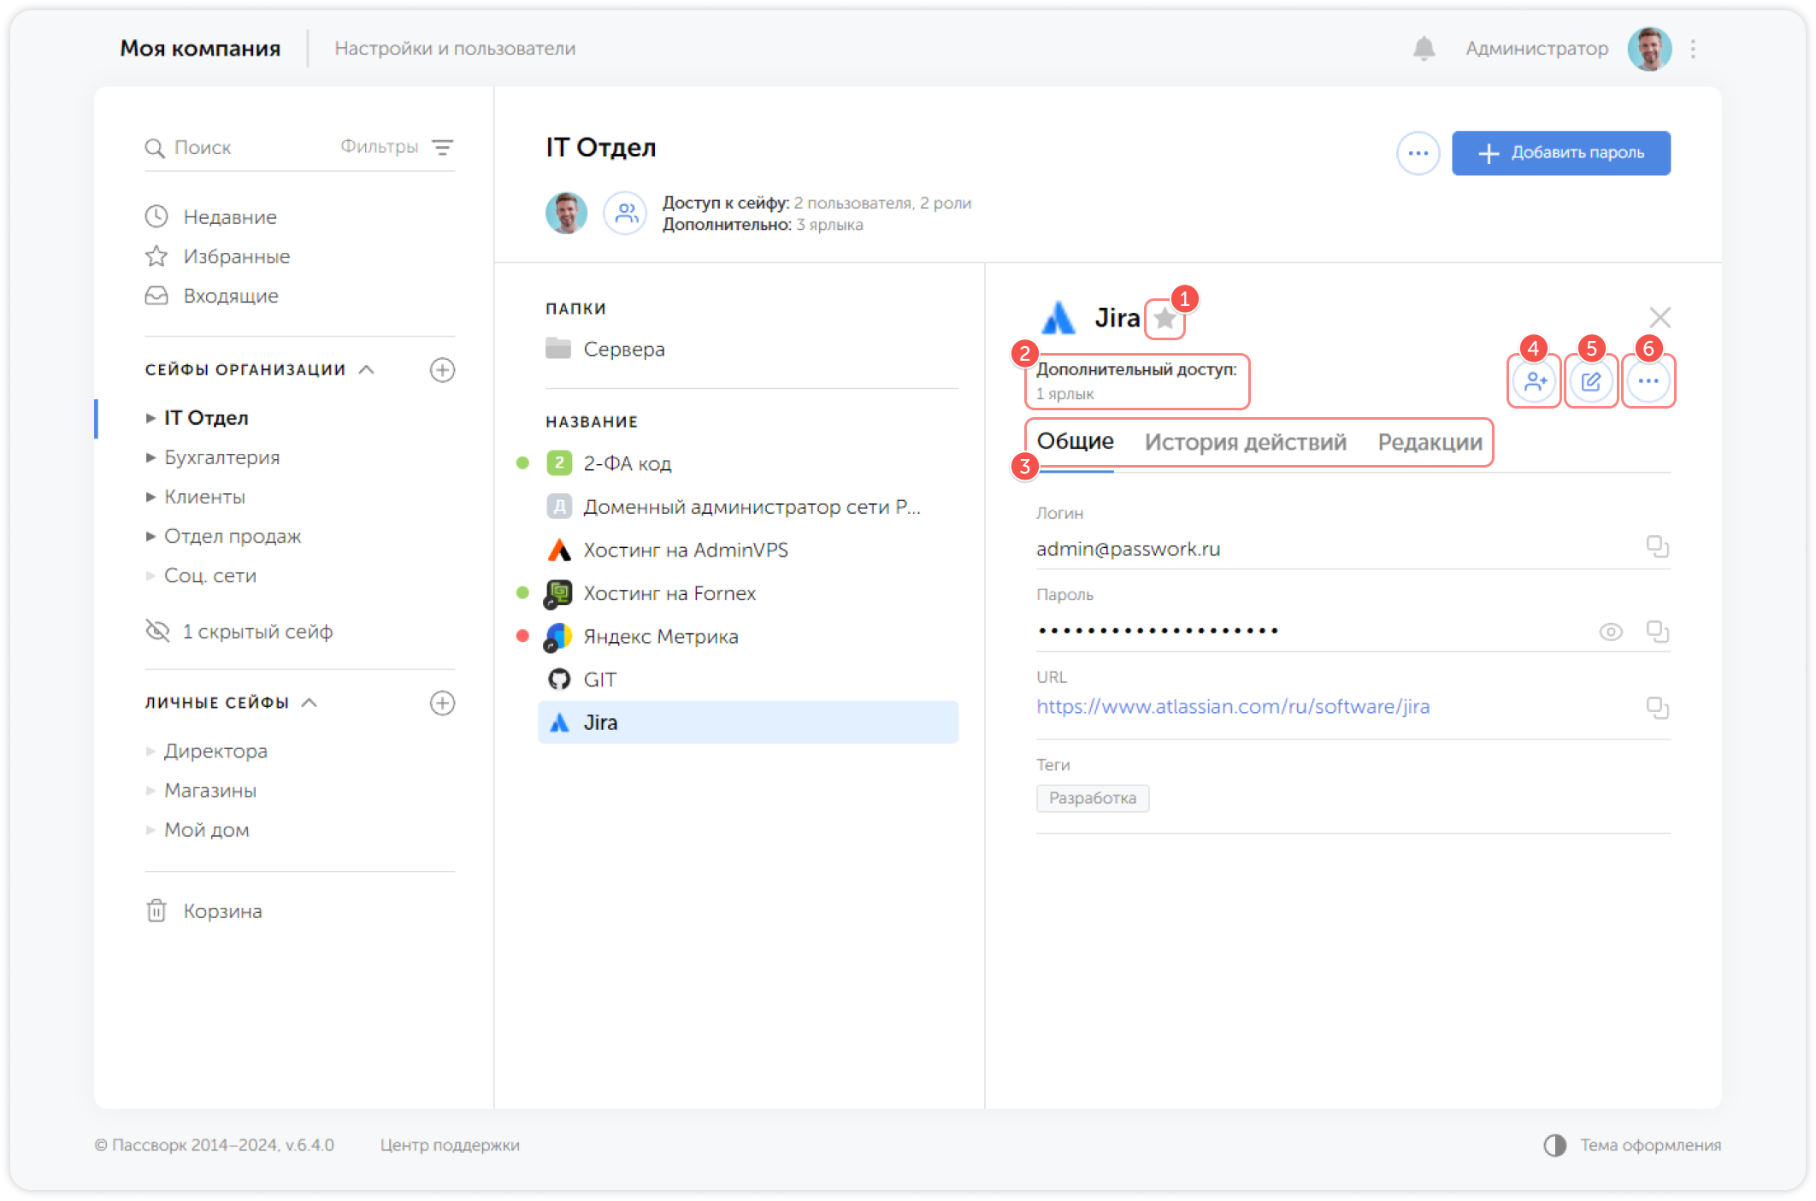Image resolution: width=1816 pixels, height=1201 pixels.
Task: Open the atlassian Jira URL link
Action: tap(1232, 707)
